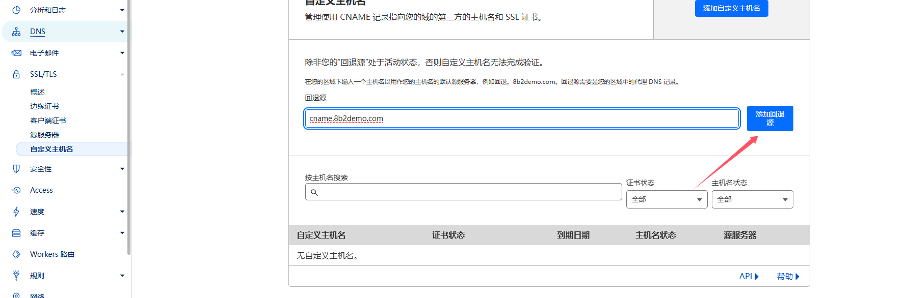Select the 安全性 shield icon
The height and width of the screenshot is (298, 906).
pyautogui.click(x=16, y=168)
